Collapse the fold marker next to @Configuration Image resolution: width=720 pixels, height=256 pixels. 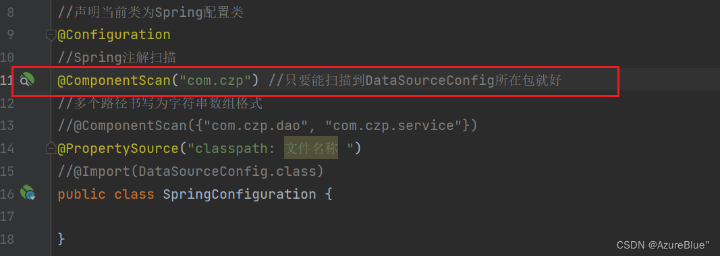(x=51, y=35)
